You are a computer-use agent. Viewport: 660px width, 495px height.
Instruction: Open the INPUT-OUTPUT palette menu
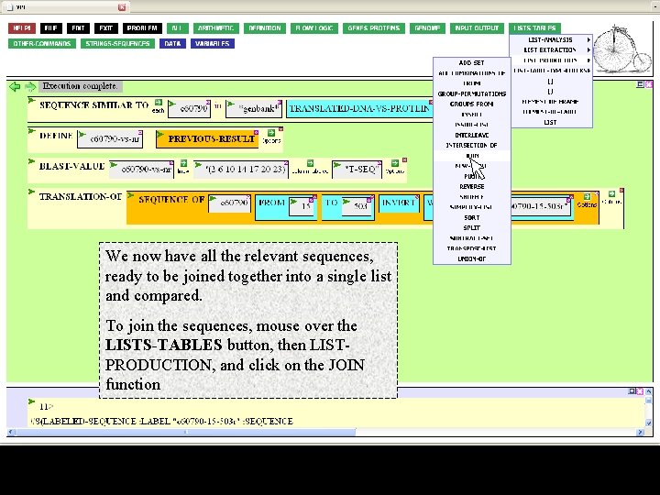pyautogui.click(x=477, y=28)
